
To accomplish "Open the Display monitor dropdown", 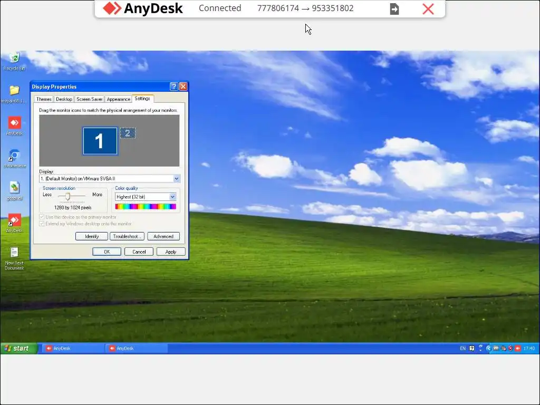I will [176, 178].
